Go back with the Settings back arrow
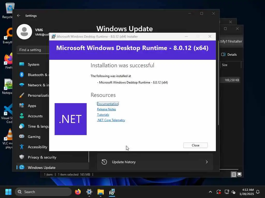This screenshot has height=198, width=265. pyautogui.click(x=19, y=16)
